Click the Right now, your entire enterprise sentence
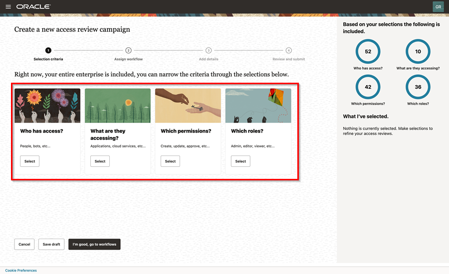The height and width of the screenshot is (274, 449). click(x=152, y=74)
